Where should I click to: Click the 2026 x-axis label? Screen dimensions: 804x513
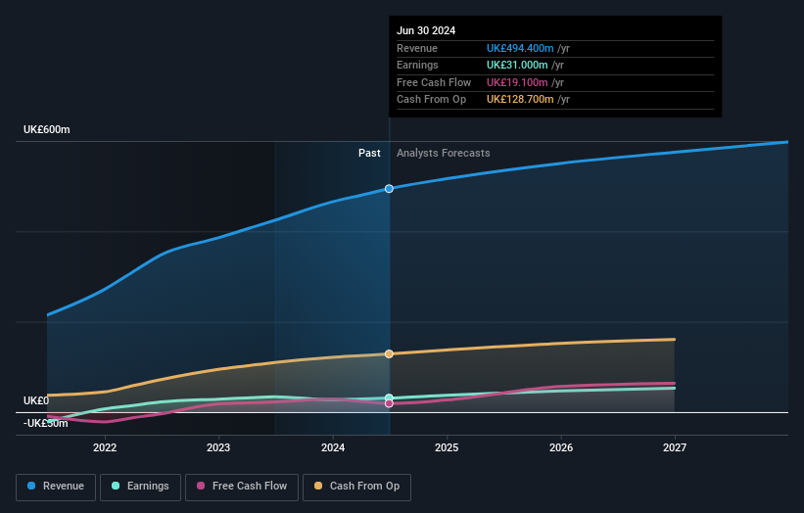[x=561, y=447]
